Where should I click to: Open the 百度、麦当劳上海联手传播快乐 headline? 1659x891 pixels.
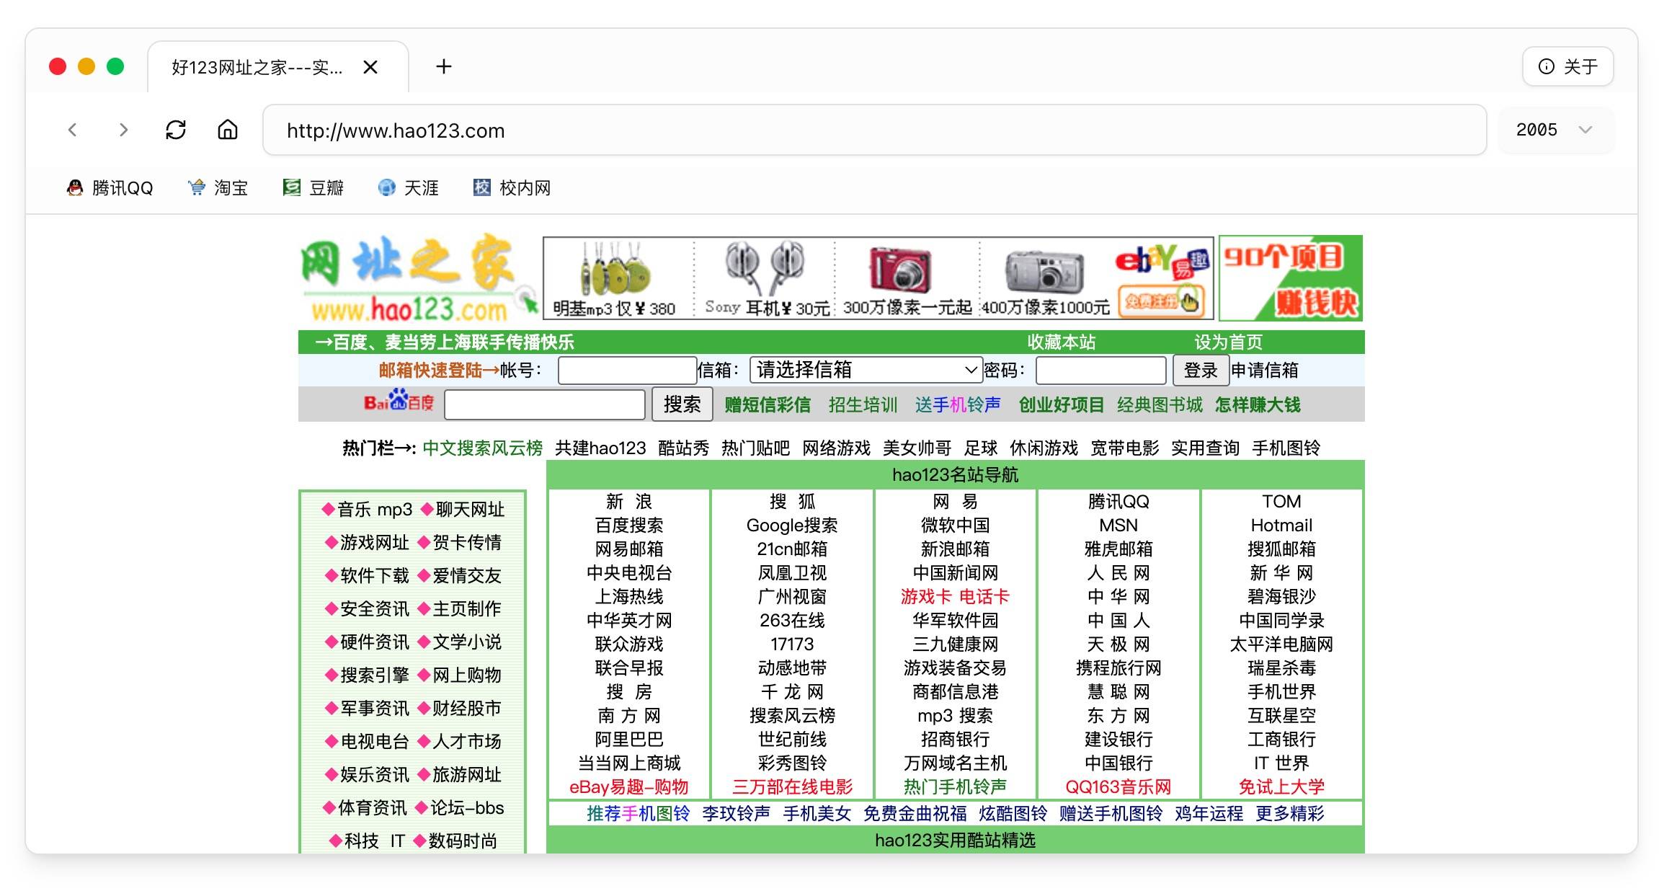click(453, 342)
